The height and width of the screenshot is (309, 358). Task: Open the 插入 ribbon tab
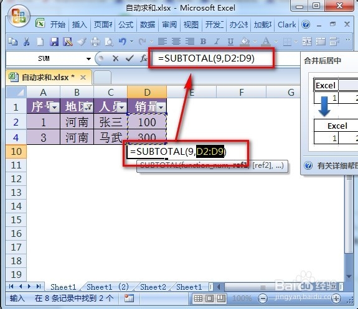(80, 25)
